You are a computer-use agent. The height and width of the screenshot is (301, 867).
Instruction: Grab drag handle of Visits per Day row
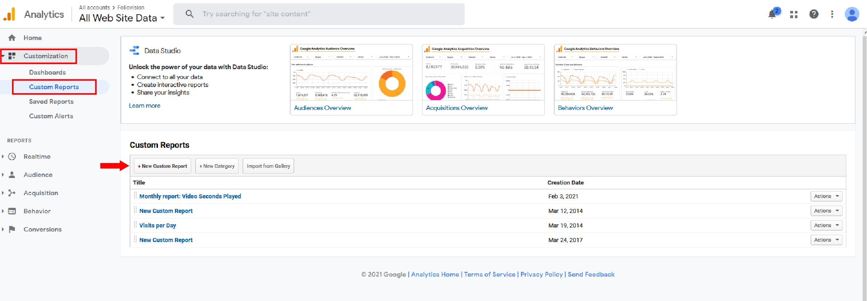coord(135,225)
